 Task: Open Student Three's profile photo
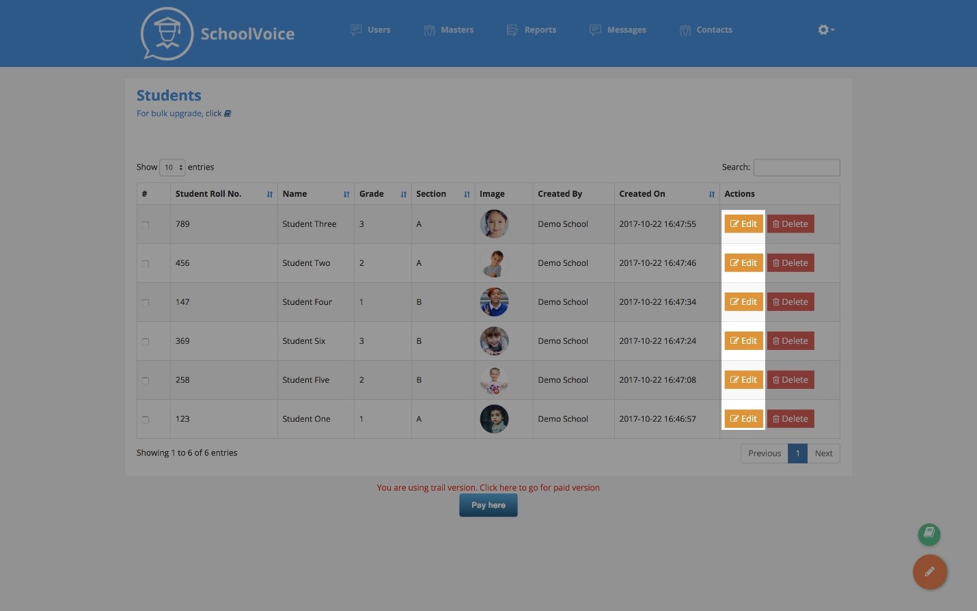[494, 224]
